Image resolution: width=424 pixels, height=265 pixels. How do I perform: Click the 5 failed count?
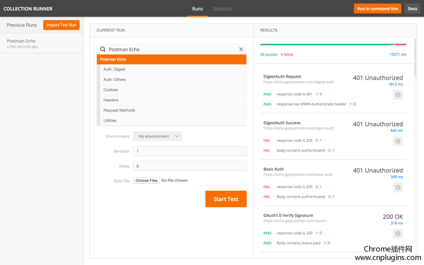point(287,54)
